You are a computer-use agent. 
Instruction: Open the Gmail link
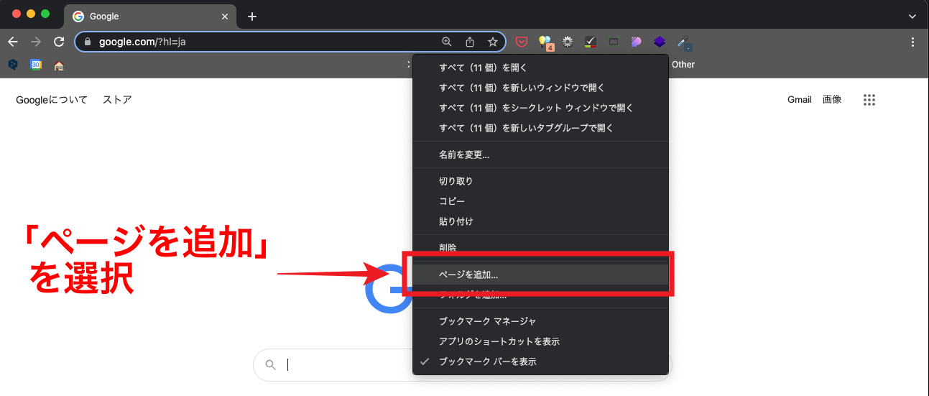pos(800,100)
